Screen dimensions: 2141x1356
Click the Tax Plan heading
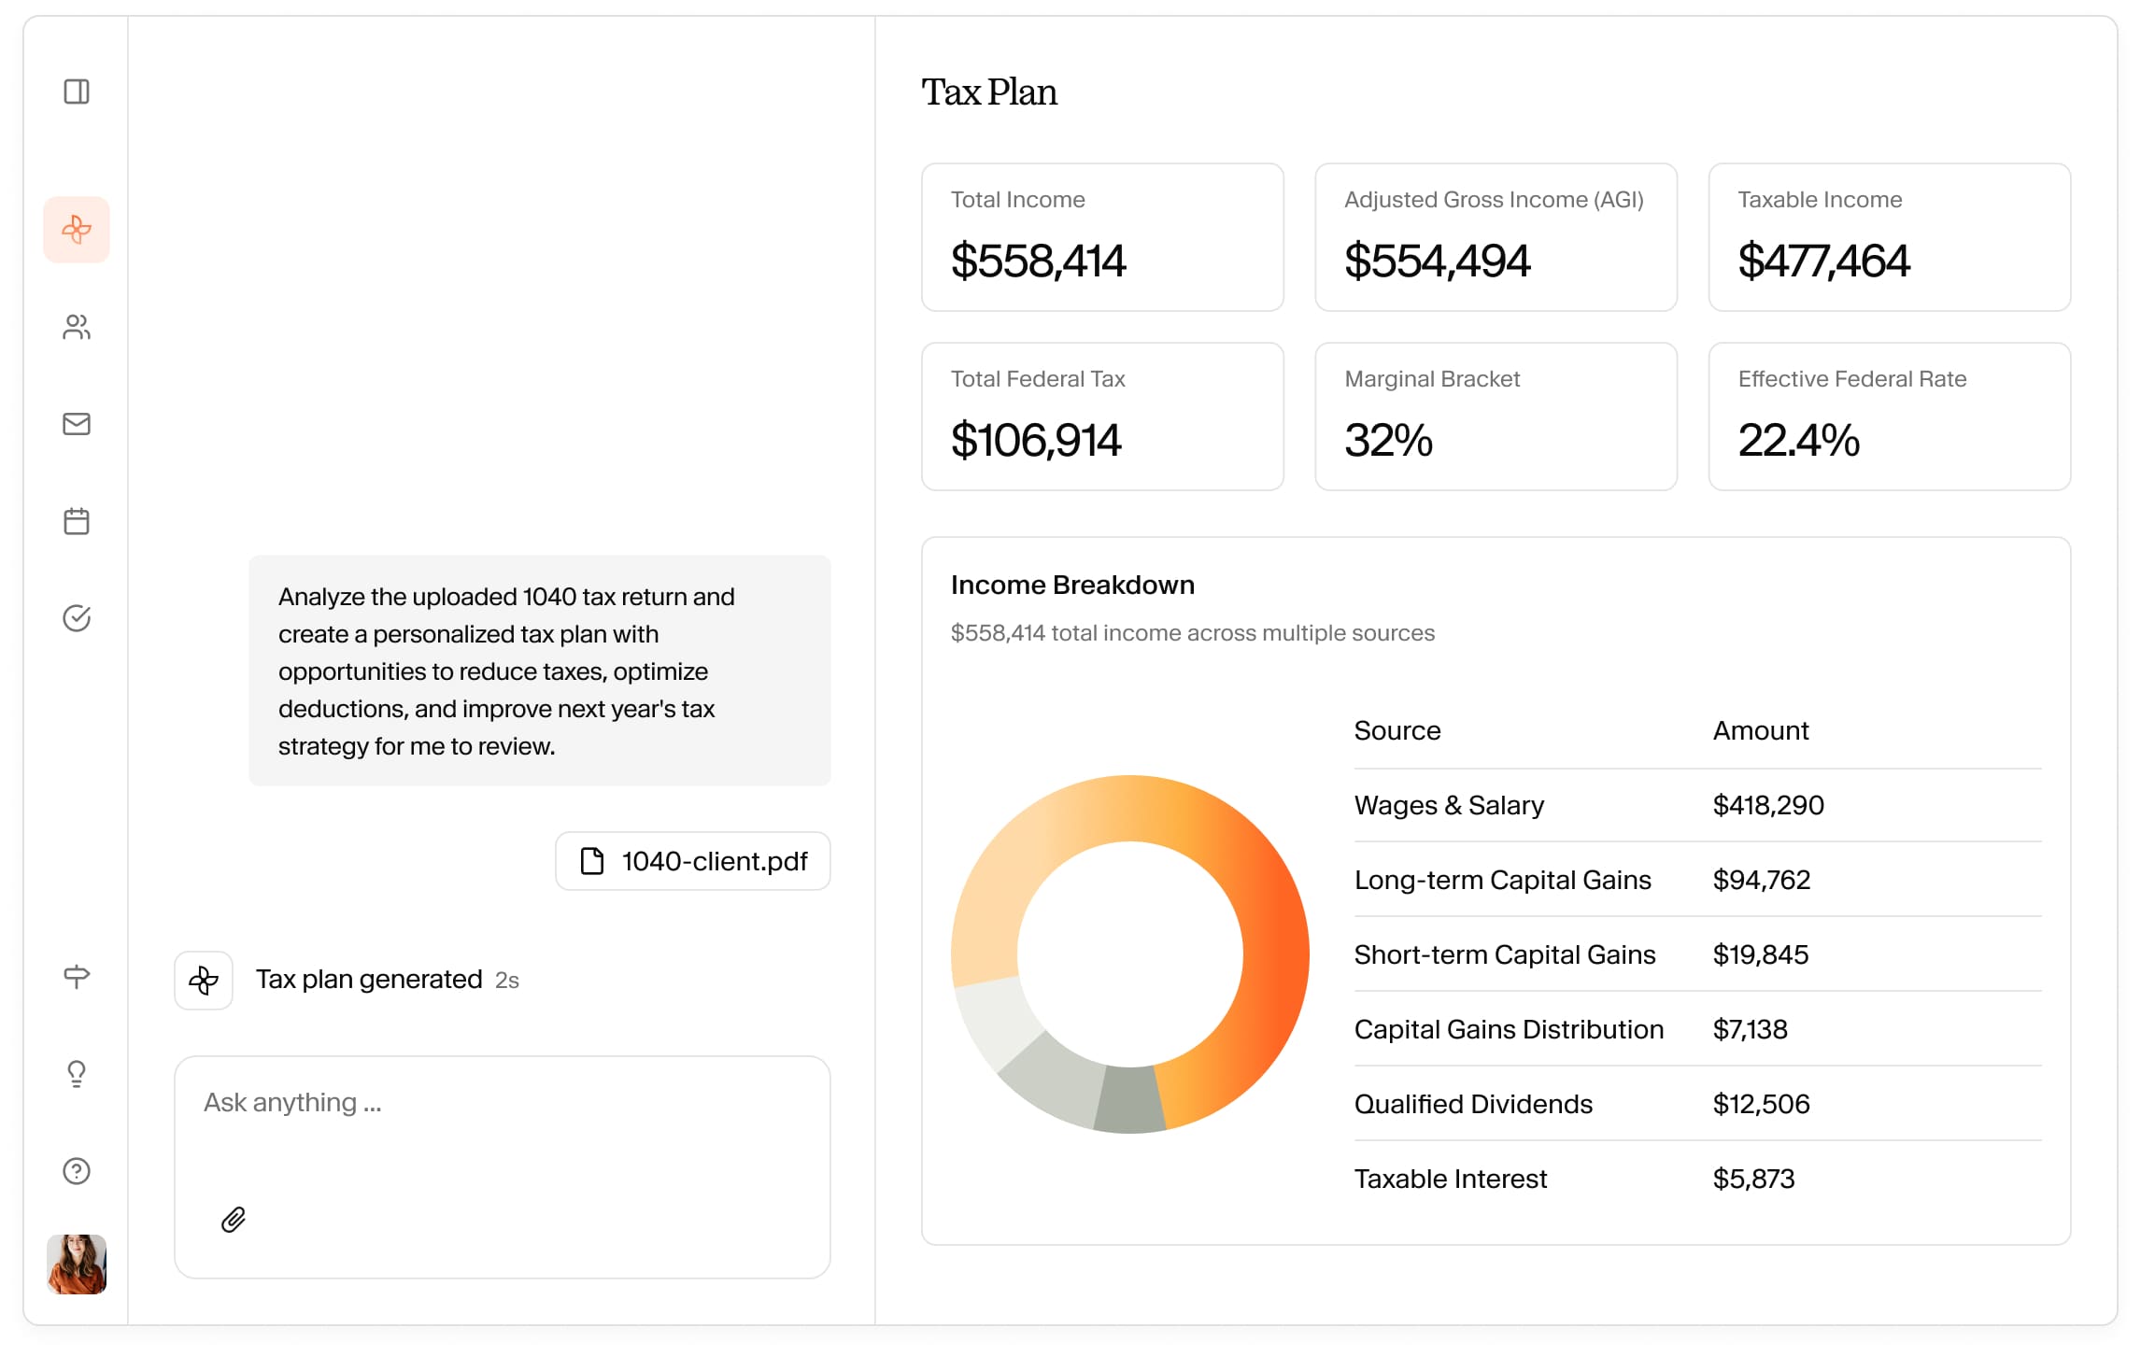click(989, 92)
